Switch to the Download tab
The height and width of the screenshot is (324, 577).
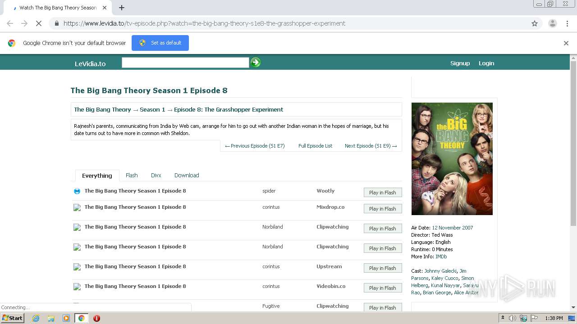(x=187, y=175)
